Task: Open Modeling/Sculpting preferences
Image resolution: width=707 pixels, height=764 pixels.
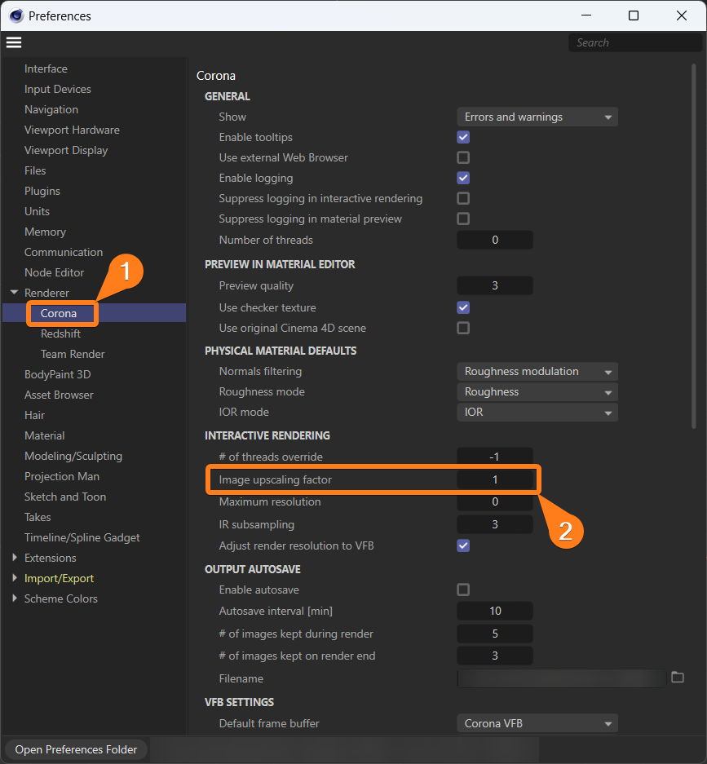Action: 73,456
